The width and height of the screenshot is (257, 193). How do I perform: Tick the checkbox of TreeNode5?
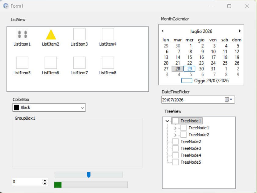(176, 162)
